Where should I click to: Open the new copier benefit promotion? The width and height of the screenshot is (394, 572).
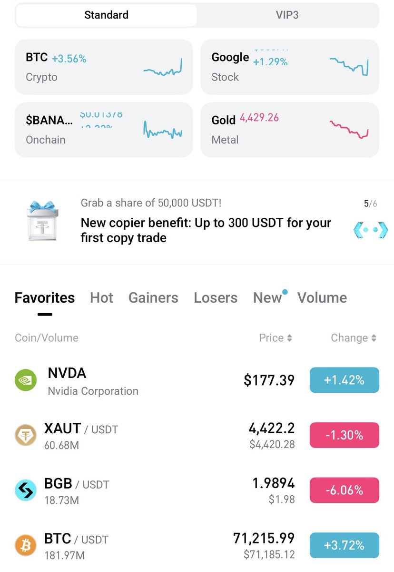click(x=206, y=230)
